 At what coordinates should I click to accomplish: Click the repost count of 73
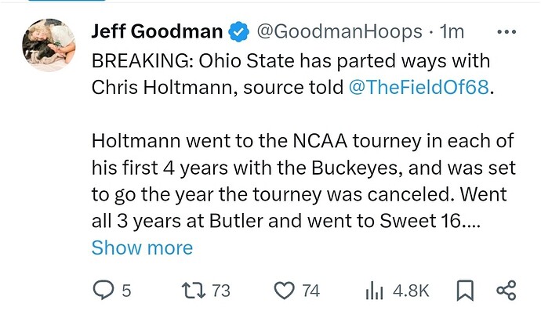click(221, 291)
